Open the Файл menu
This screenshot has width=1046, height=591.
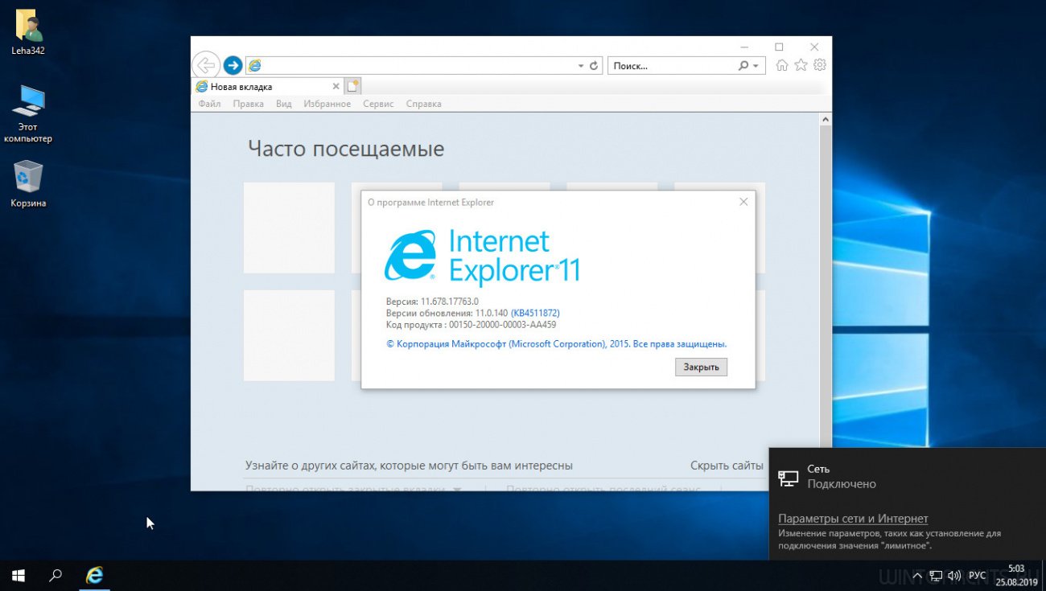click(209, 104)
